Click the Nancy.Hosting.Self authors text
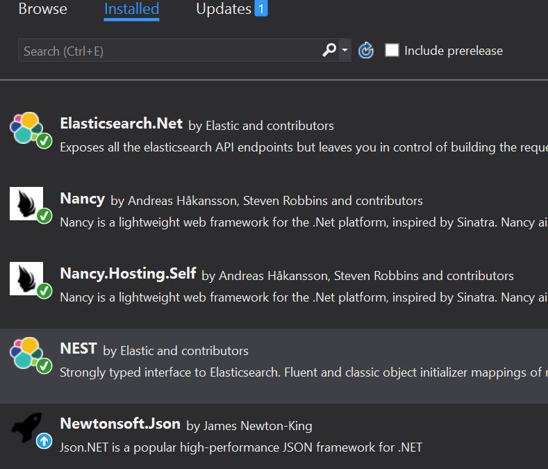This screenshot has height=469, width=548. 358,276
